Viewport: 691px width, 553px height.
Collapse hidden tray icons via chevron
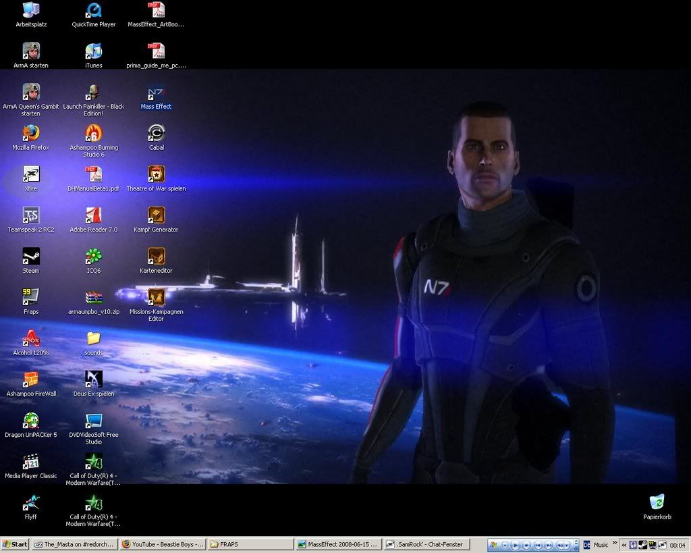click(x=624, y=545)
